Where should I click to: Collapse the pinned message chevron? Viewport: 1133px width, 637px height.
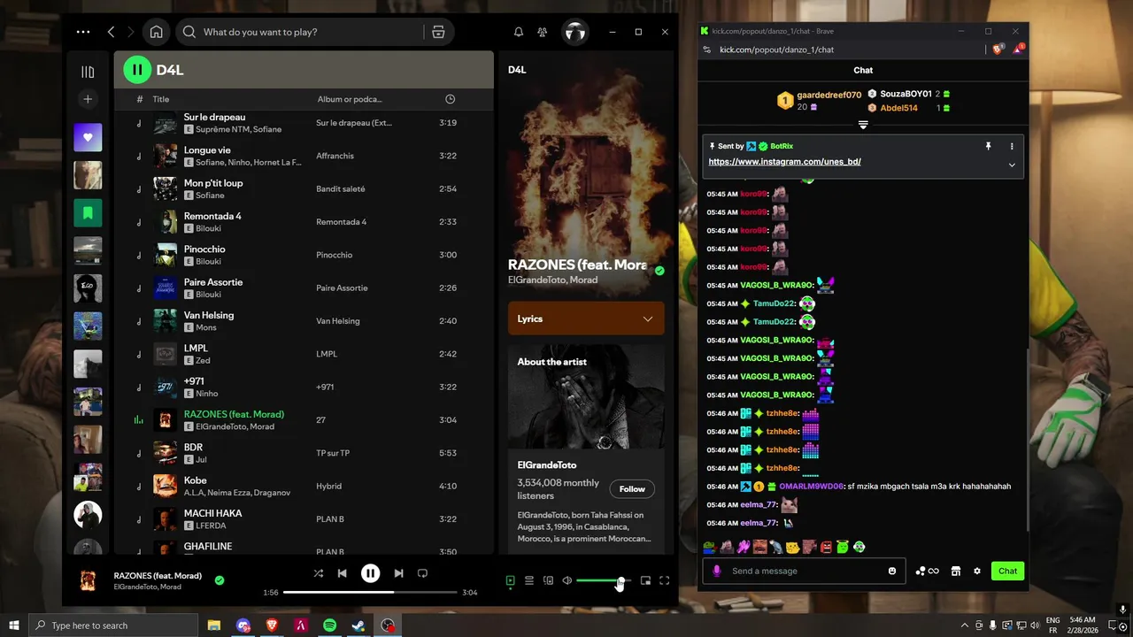[x=1012, y=165]
